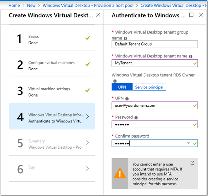Select UPN as RDS Owner type
The height and width of the screenshot is (196, 208).
tap(122, 87)
